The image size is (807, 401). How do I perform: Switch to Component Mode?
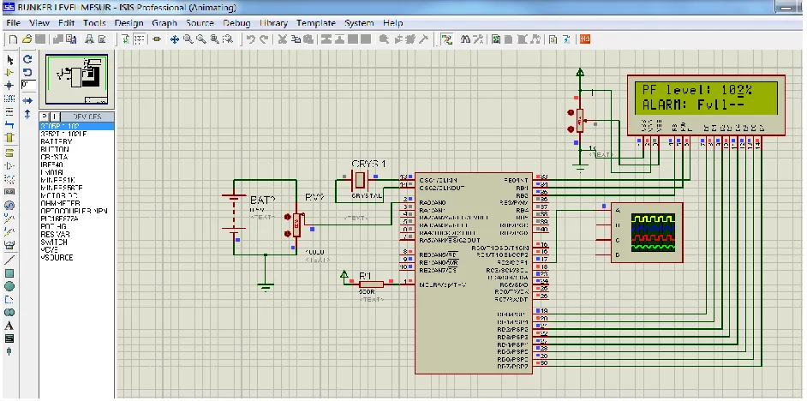coord(9,73)
